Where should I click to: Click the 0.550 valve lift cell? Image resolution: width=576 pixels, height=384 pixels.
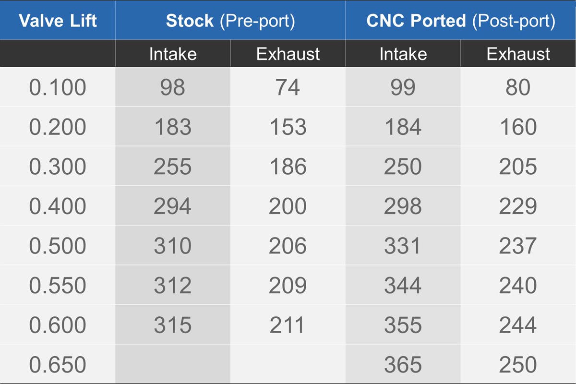pos(58,285)
